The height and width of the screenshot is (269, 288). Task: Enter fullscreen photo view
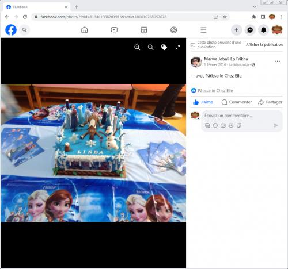click(x=177, y=47)
